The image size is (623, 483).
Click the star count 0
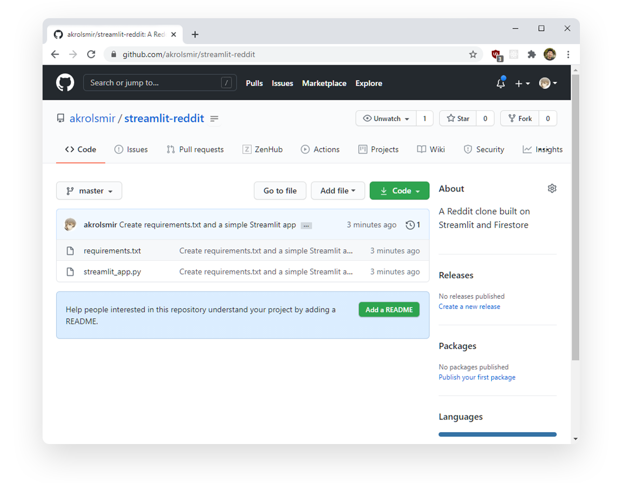pos(485,118)
